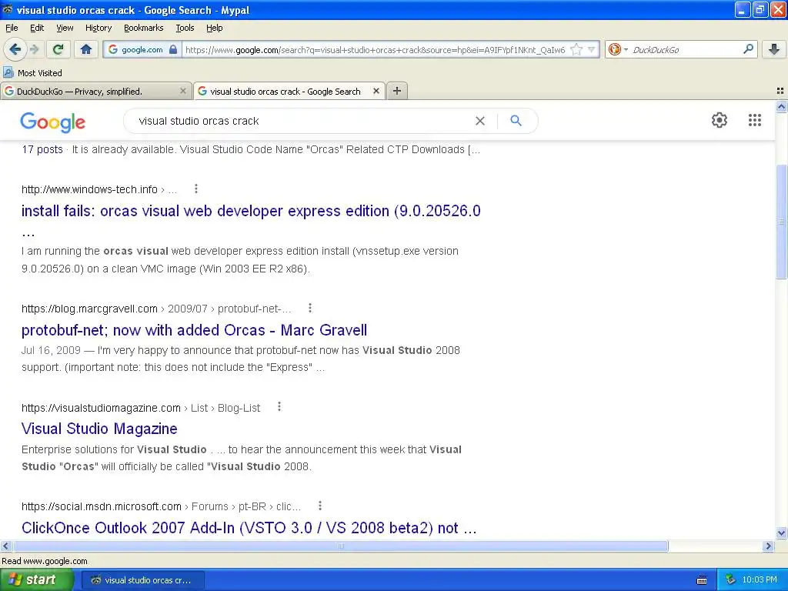Go back using the Back arrow button
This screenshot has width=788, height=591.
(15, 49)
